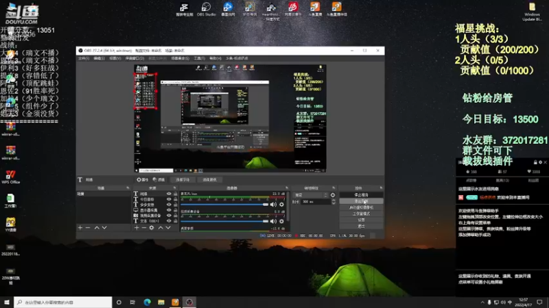
Task: Move scene down with arrow icon
Action: [x=104, y=228]
